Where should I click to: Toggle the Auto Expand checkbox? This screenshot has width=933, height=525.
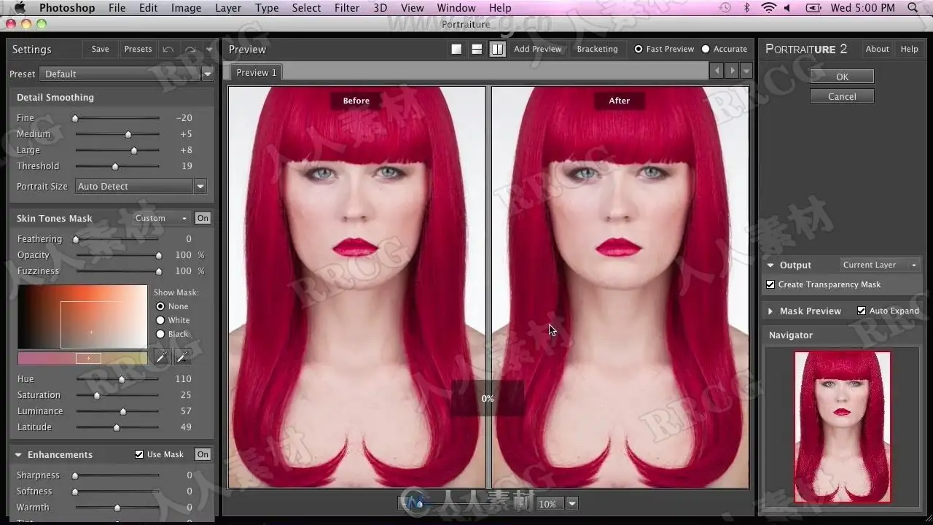[862, 311]
